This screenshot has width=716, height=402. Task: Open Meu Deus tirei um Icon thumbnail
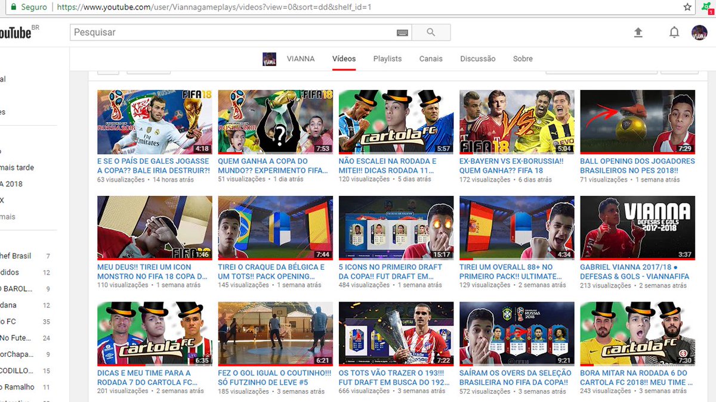click(x=155, y=228)
